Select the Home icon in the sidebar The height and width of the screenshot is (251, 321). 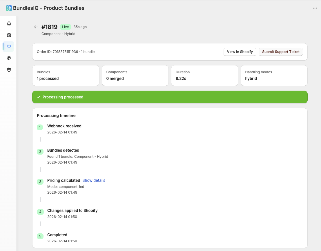pos(9,23)
